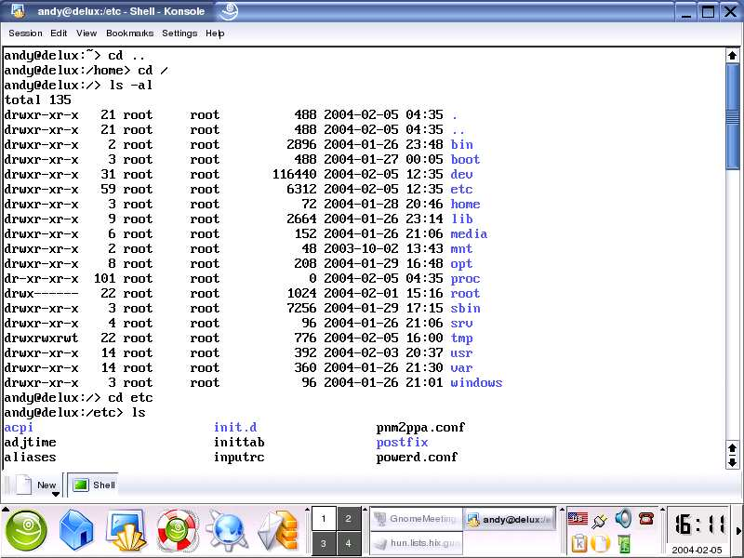Screen dimensions: 744x558
Task: Switch to virtual desktop 1
Action: click(324, 519)
